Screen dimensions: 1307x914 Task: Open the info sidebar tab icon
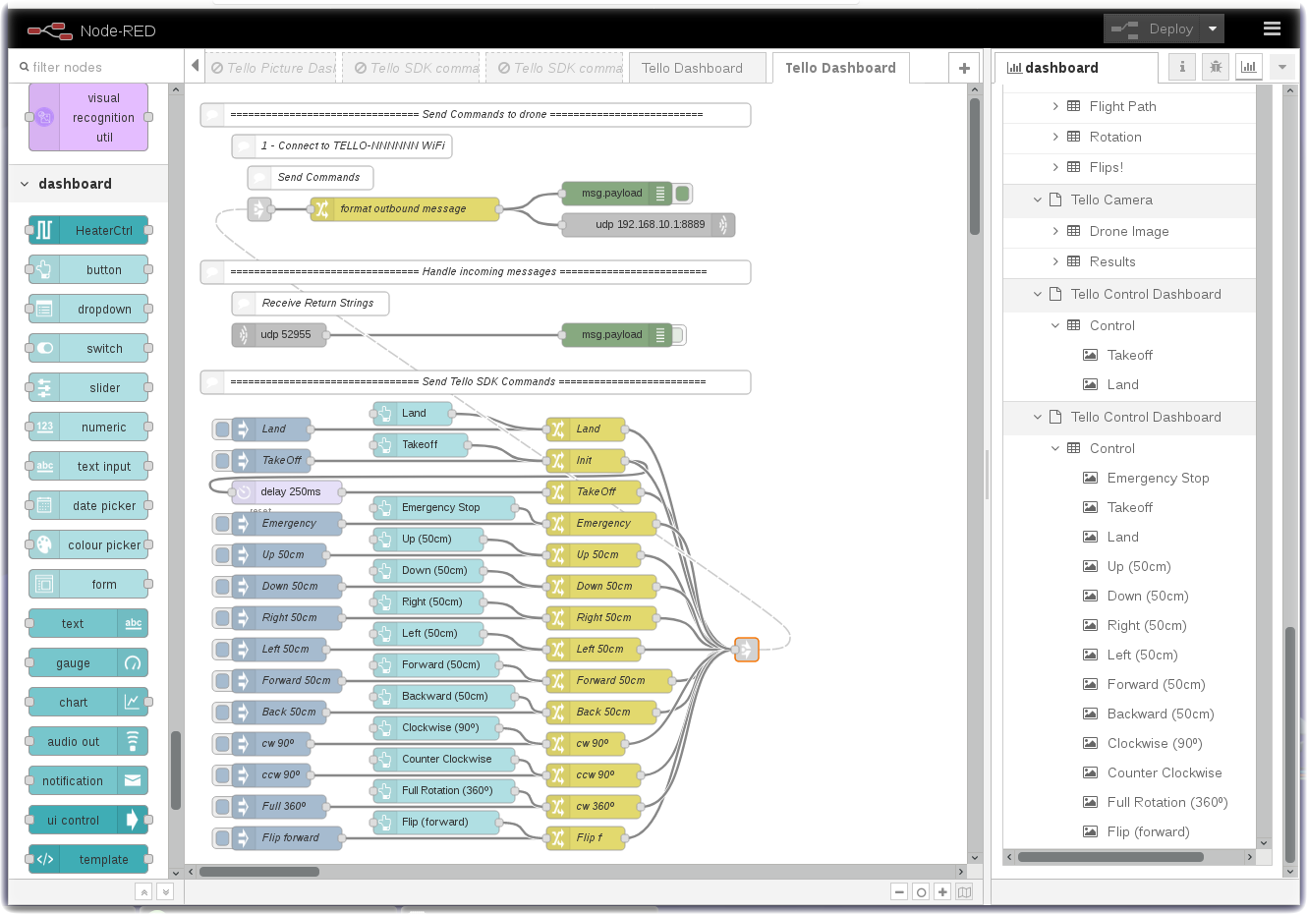[1182, 67]
